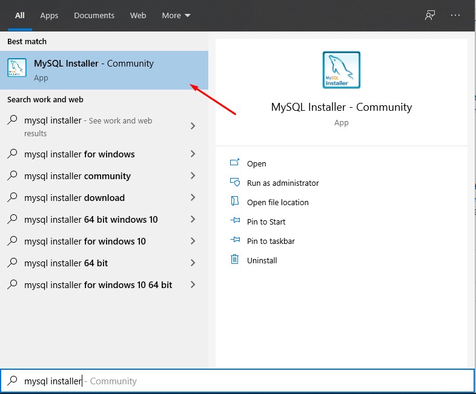Expand chevron for 'mysql installer community'
Viewport: 476px width, 394px height.
193,176
